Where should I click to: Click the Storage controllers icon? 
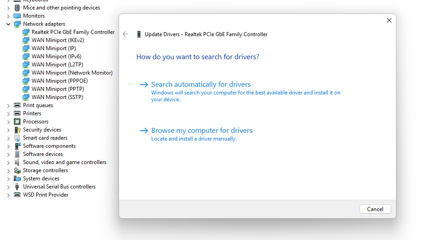coord(17,170)
